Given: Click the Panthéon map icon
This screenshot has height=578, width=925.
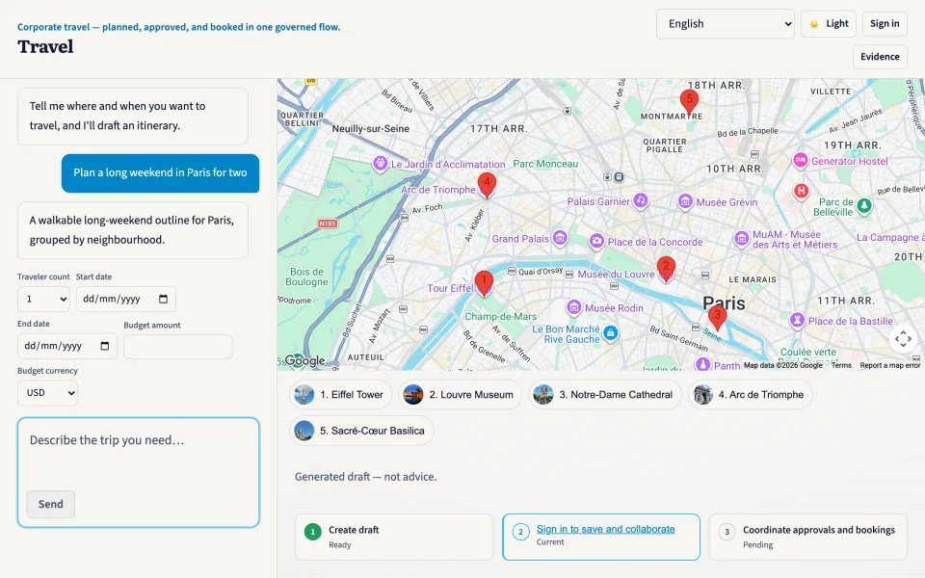Looking at the screenshot, I should coord(702,364).
